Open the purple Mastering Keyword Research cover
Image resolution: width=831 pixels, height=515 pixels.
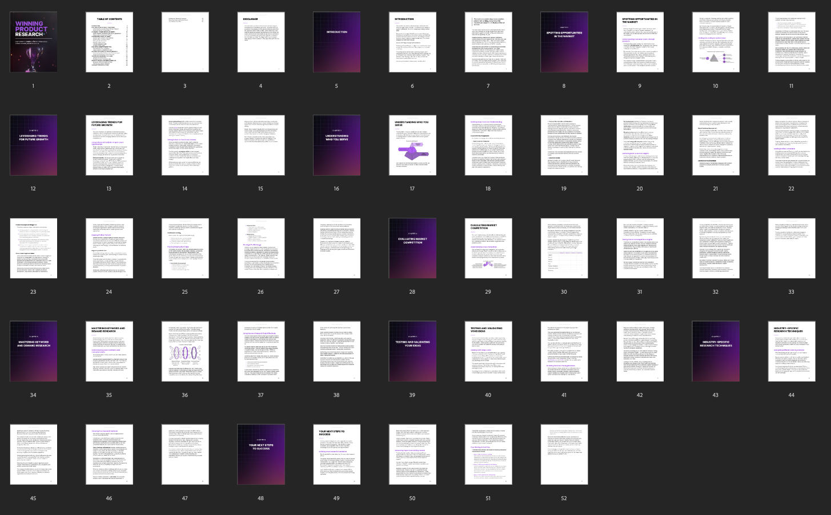(x=33, y=351)
